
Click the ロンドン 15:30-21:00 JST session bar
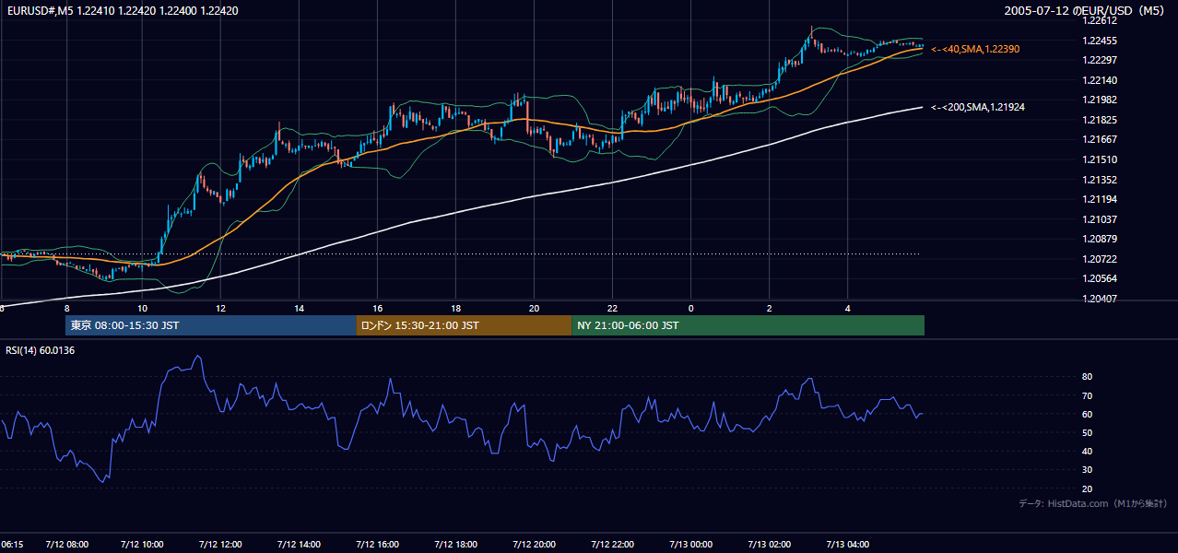(464, 325)
